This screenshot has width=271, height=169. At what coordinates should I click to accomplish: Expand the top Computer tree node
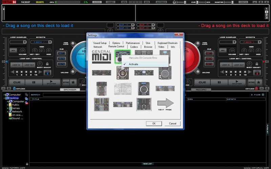(4, 95)
